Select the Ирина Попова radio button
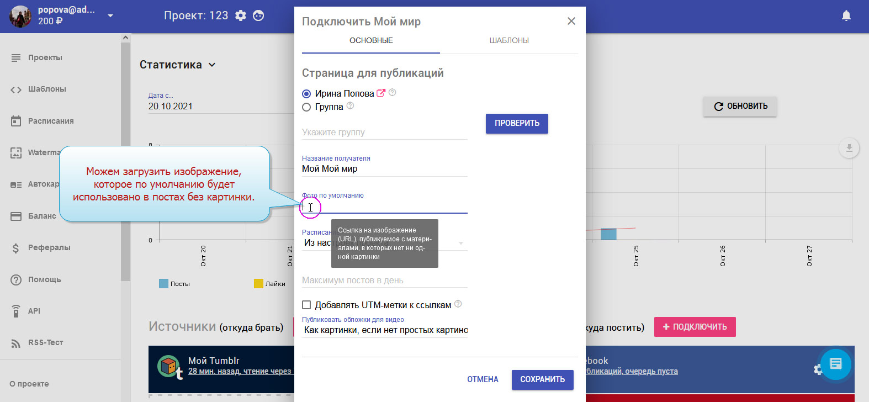Viewport: 869px width, 402px height. tap(306, 94)
